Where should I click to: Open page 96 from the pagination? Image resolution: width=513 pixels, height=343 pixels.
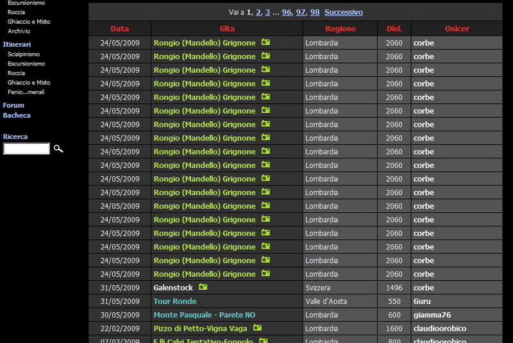click(287, 12)
